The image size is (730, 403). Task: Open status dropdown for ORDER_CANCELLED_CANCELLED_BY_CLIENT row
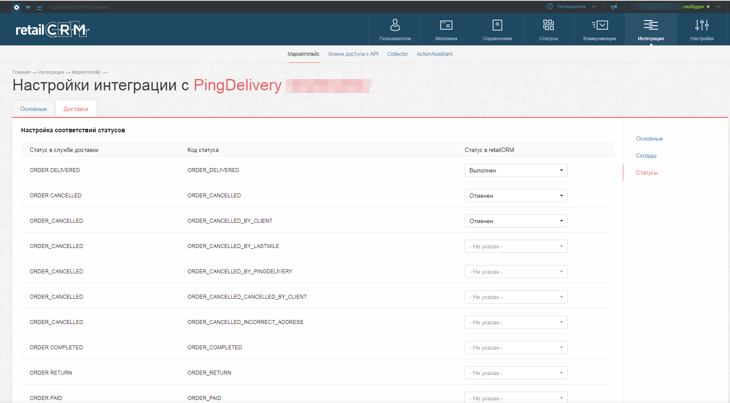516,297
